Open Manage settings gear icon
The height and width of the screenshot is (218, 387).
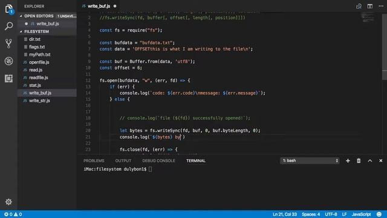click(8, 202)
